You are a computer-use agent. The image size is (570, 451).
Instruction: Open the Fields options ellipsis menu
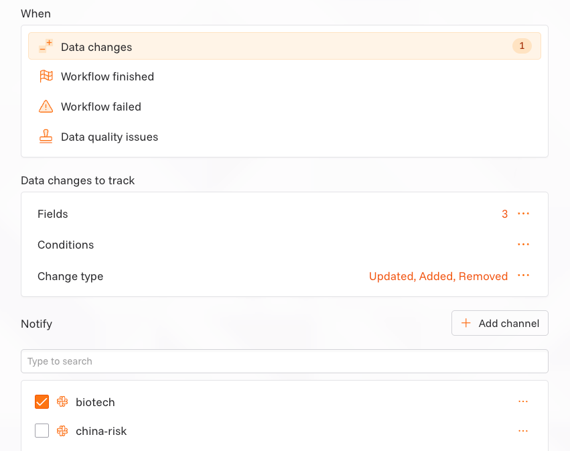click(523, 214)
